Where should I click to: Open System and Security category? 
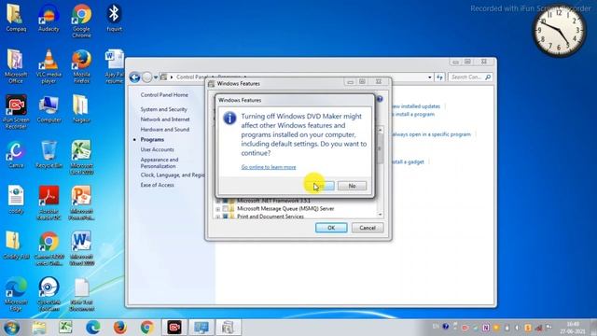(164, 109)
